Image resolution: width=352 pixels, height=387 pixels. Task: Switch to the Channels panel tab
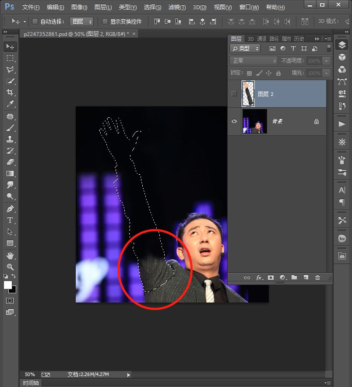262,39
